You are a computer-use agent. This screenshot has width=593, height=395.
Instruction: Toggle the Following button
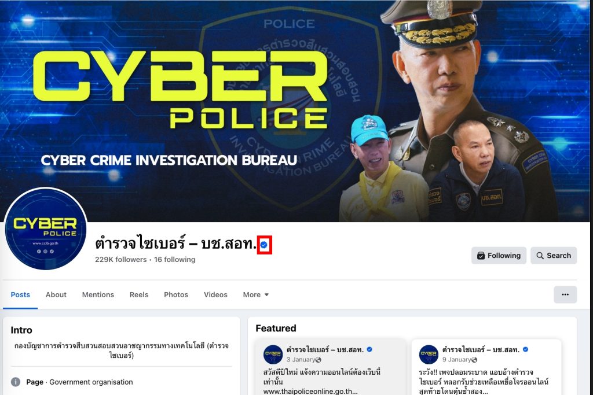pyautogui.click(x=499, y=256)
